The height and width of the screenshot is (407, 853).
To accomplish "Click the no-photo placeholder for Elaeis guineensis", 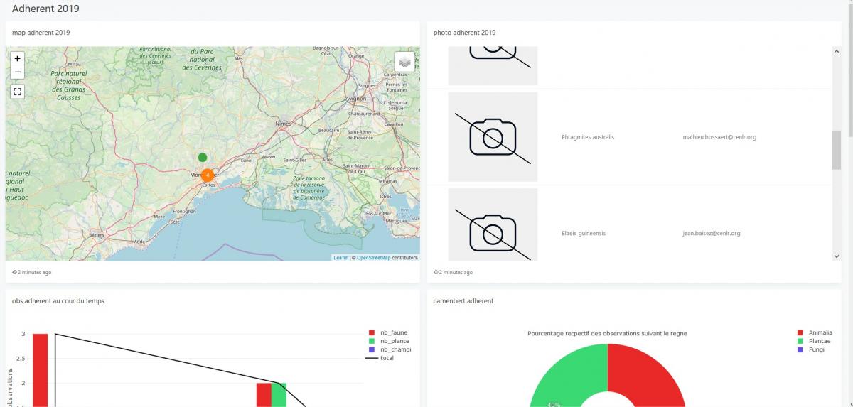I will [493, 225].
